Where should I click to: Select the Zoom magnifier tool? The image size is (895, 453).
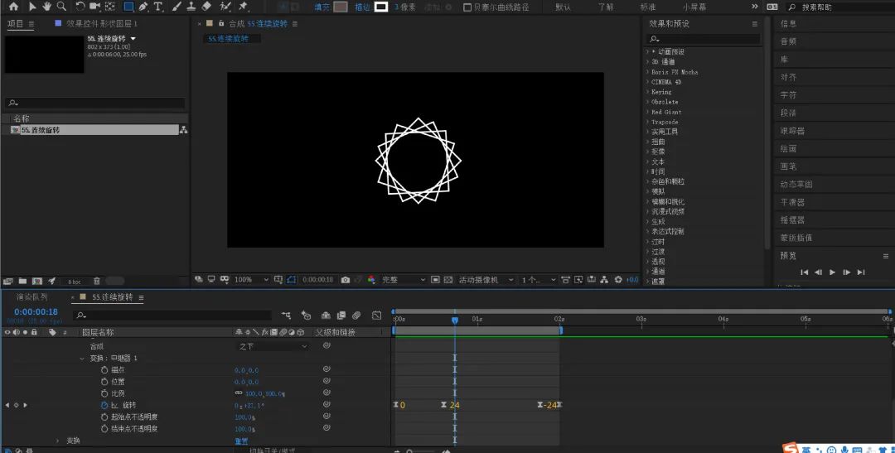(61, 7)
